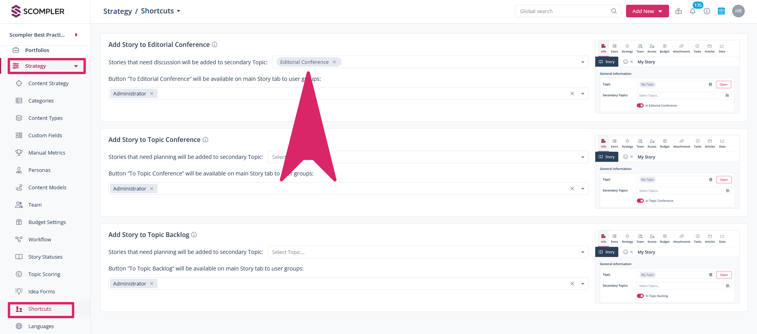Toggle the In Topic Conference switch
Image resolution: width=757 pixels, height=334 pixels.
[x=640, y=201]
